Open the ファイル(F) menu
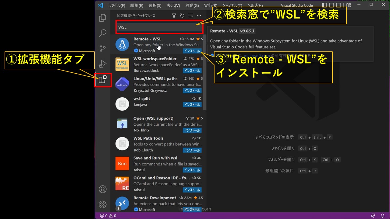 pyautogui.click(x=117, y=5)
